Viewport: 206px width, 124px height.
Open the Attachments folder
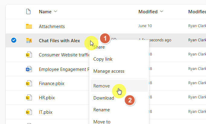coord(52,27)
